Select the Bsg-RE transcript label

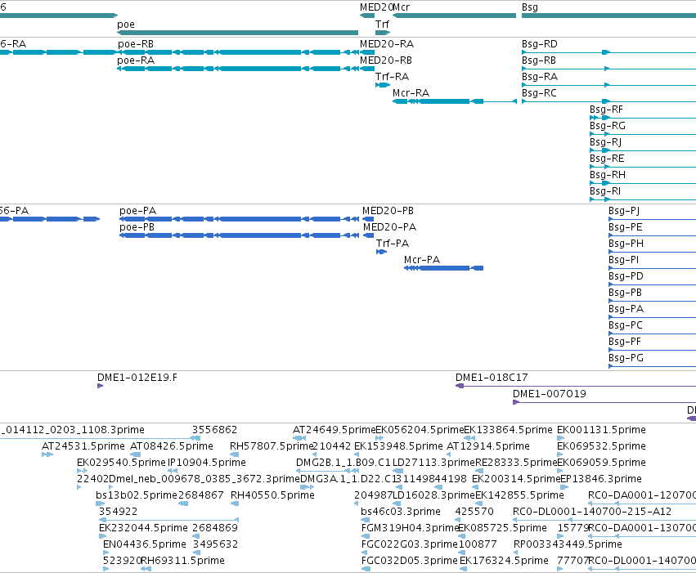pyautogui.click(x=607, y=159)
